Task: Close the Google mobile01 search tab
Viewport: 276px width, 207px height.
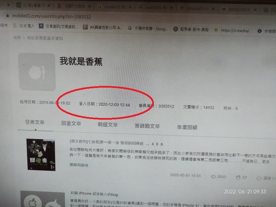Action: point(130,7)
